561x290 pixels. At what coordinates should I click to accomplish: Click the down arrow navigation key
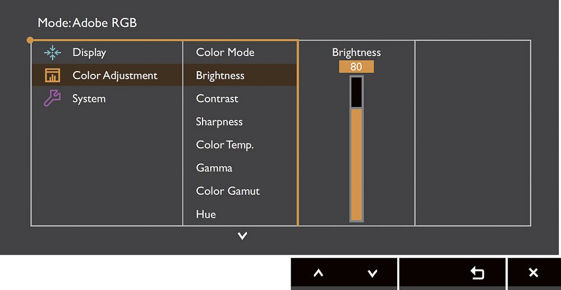373,274
